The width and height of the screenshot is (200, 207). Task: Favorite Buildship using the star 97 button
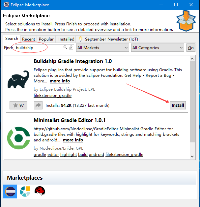coord(18,105)
